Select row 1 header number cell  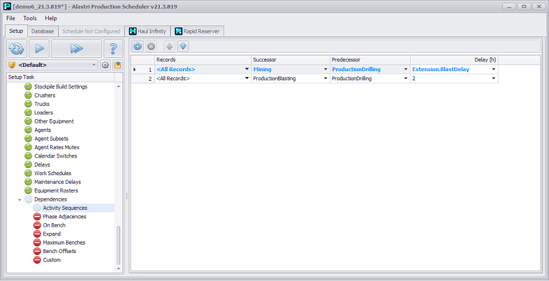click(x=143, y=69)
